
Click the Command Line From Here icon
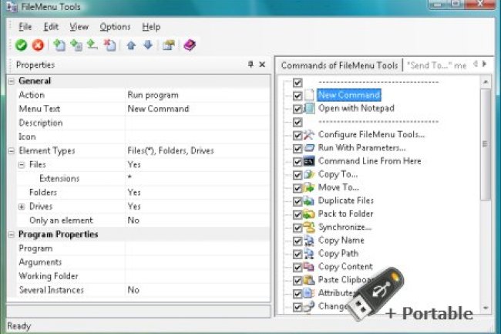pos(309,161)
